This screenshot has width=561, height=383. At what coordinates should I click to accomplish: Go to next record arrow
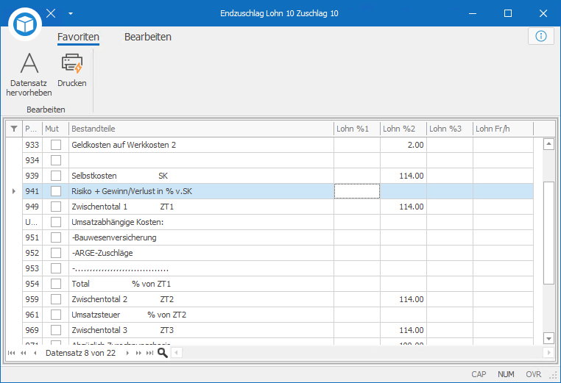(127, 353)
